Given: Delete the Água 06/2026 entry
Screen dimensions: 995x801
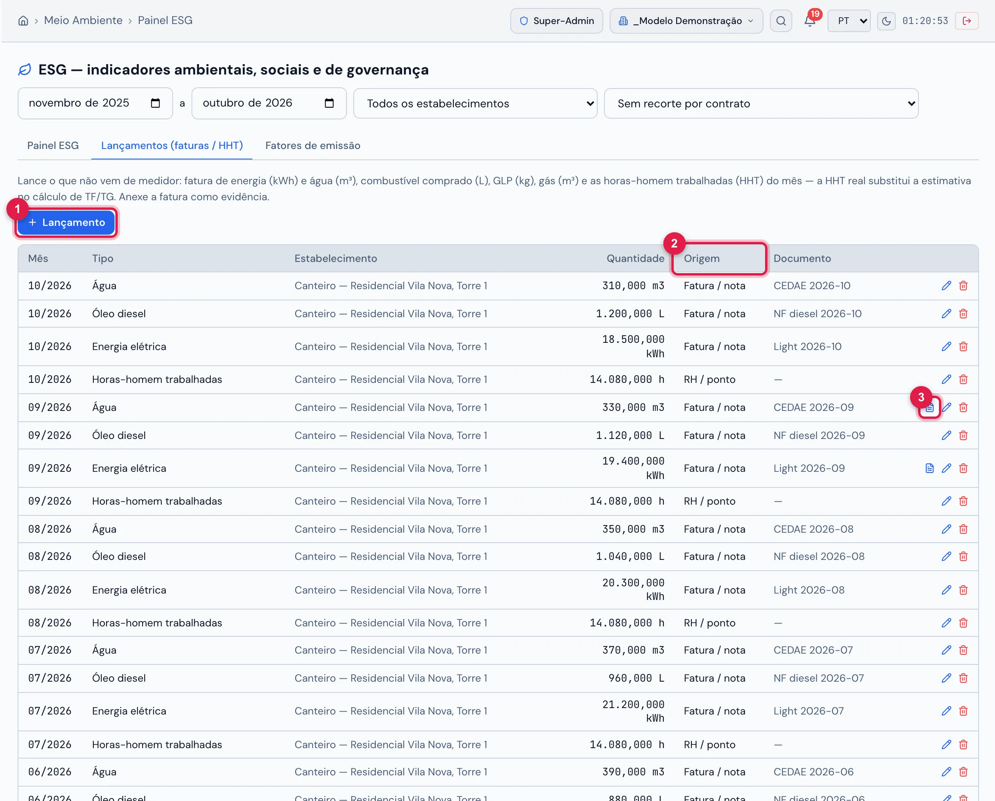Looking at the screenshot, I should (963, 772).
